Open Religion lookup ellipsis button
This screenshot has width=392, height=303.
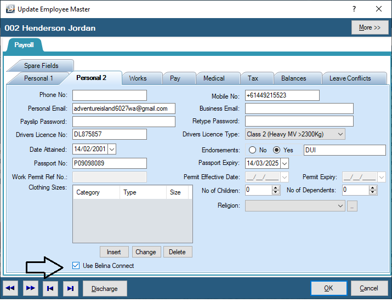pyautogui.click(x=352, y=206)
